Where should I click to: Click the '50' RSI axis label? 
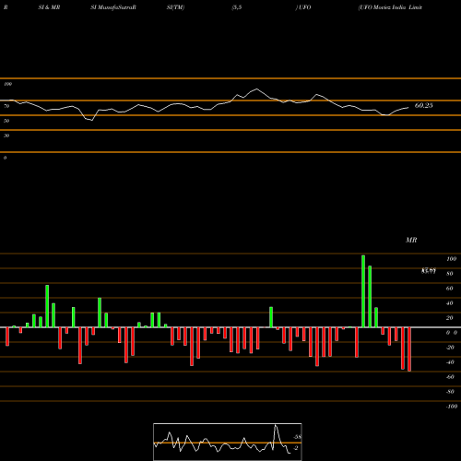tap(6, 121)
